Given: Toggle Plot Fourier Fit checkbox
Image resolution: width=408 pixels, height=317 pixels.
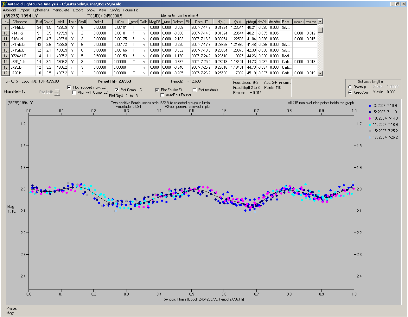Looking at the screenshot, I should [x=157, y=90].
